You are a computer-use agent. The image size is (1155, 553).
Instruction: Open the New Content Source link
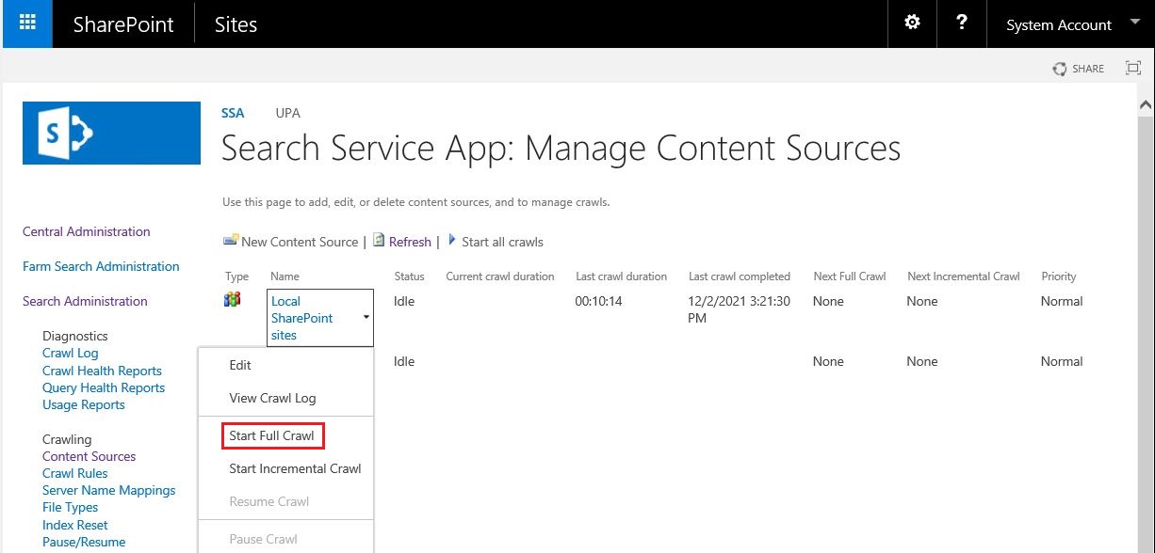300,242
